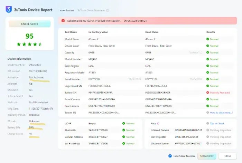
Task: Click gray status icon for Screen SN
Action: (207, 113)
